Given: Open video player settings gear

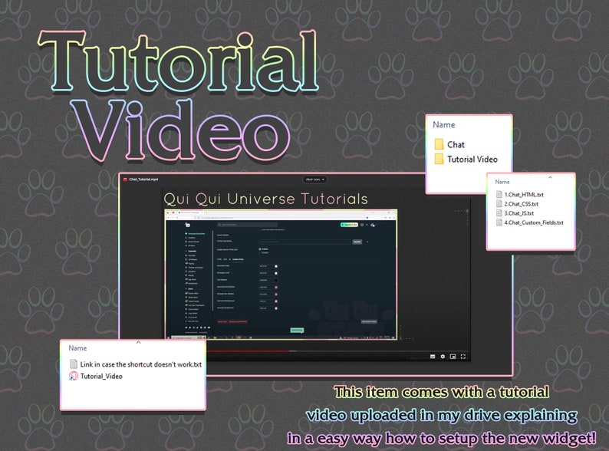Looking at the screenshot, I should click(x=443, y=357).
